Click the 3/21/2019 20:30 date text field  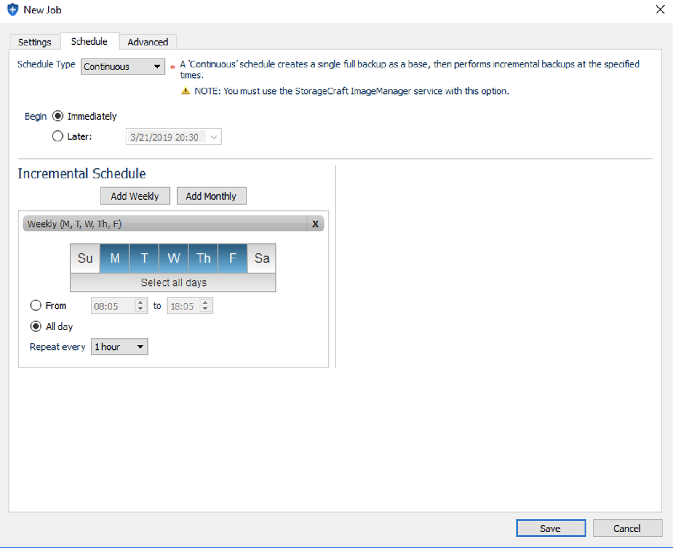pos(166,137)
